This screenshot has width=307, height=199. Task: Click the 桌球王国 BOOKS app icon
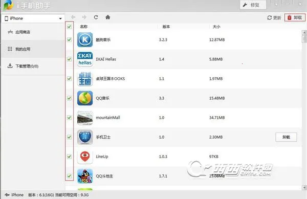coord(85,79)
